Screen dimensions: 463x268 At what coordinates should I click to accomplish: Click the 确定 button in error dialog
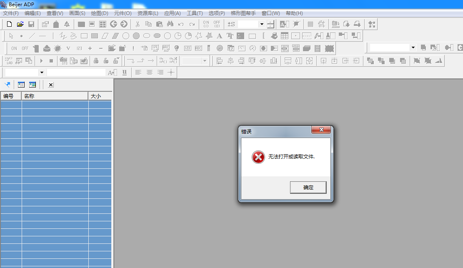click(x=308, y=188)
